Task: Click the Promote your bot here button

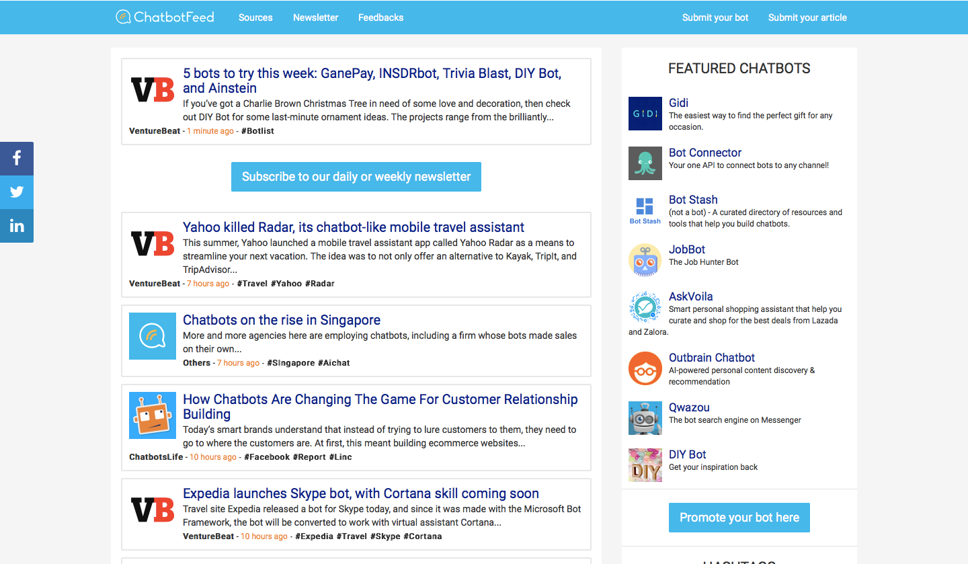Action: coord(739,517)
